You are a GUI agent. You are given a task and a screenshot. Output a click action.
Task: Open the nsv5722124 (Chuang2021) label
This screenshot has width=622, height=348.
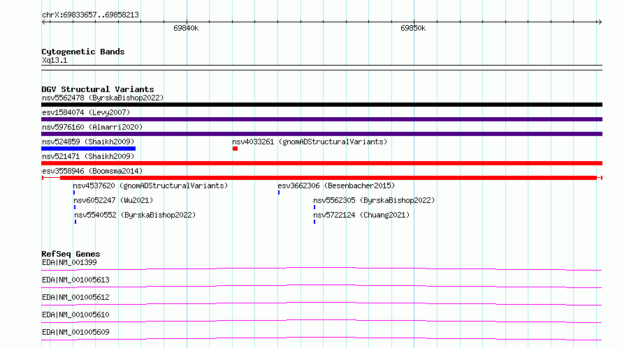(x=361, y=215)
